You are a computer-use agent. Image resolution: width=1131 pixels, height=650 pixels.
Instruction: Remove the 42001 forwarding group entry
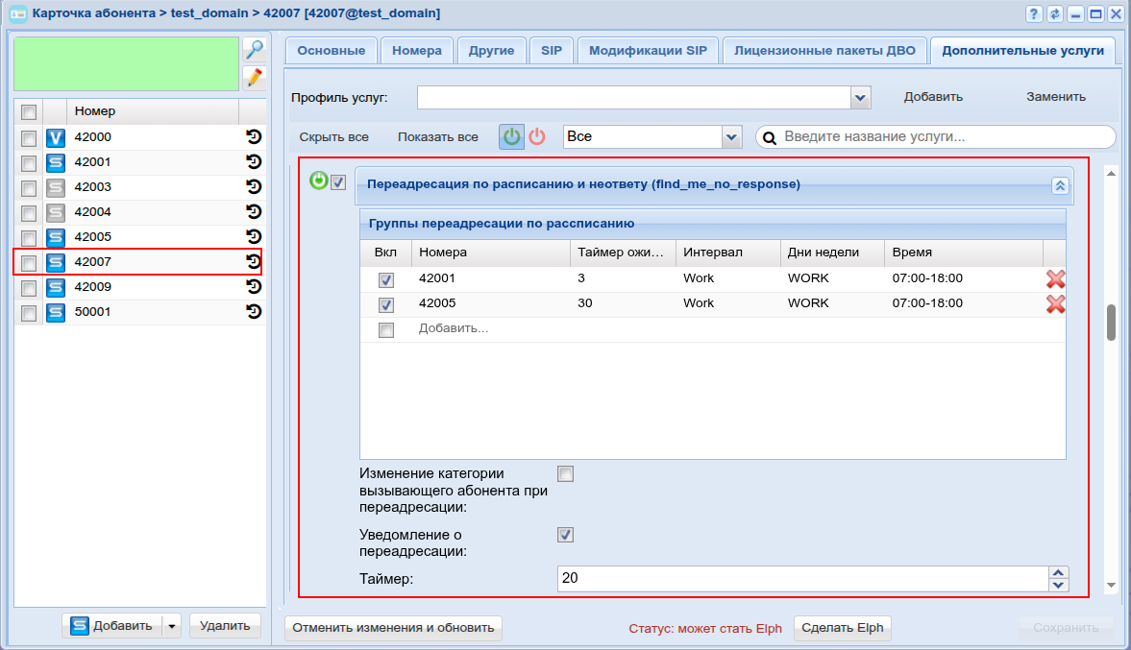pos(1055,279)
